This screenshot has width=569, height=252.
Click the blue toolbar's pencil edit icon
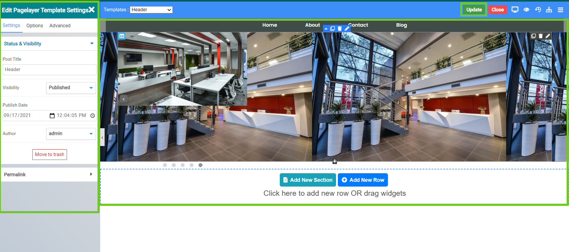(347, 29)
